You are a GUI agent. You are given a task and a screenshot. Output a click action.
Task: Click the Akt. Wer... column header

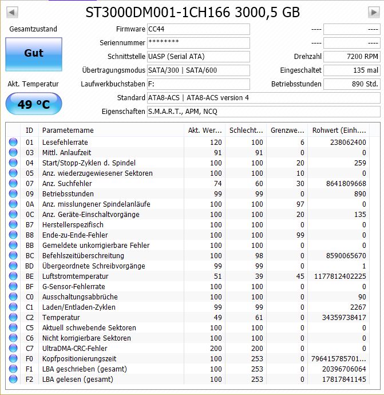(205, 131)
